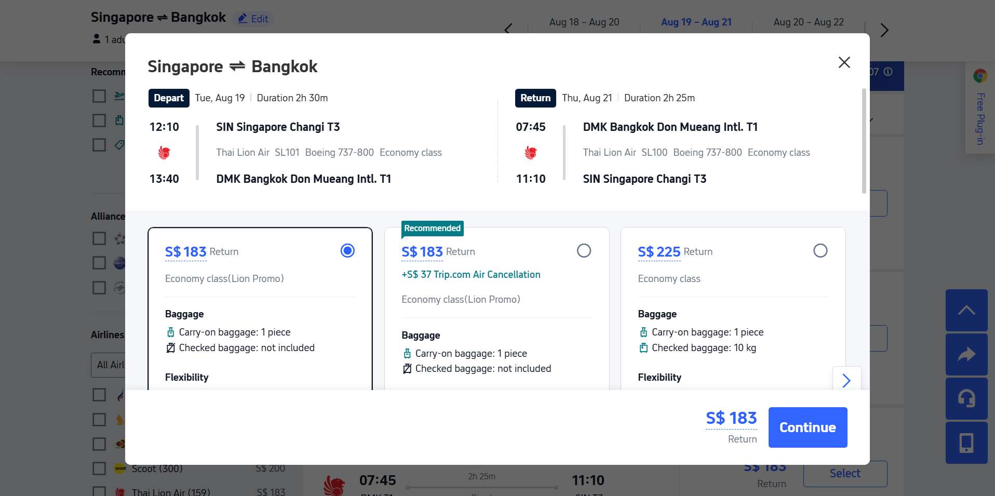
Task: Navigate to earlier dates with the left arrow
Action: 507,29
